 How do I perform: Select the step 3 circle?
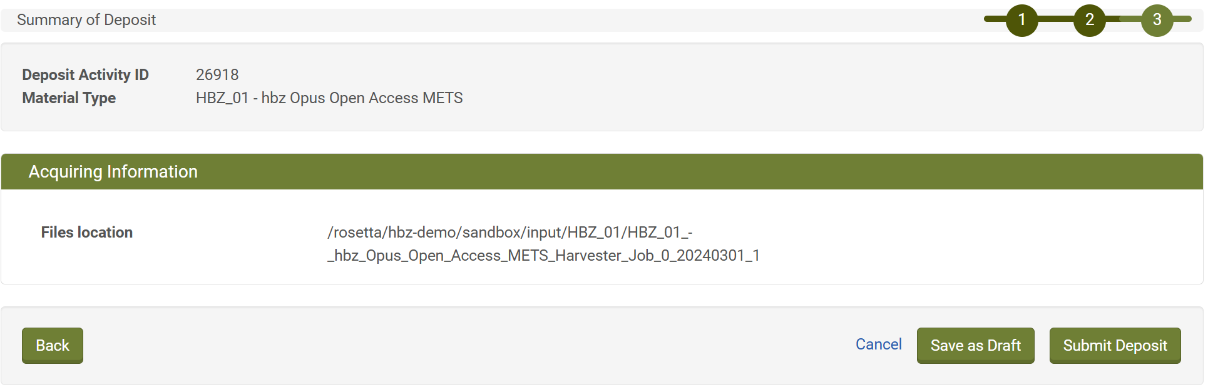point(1157,20)
